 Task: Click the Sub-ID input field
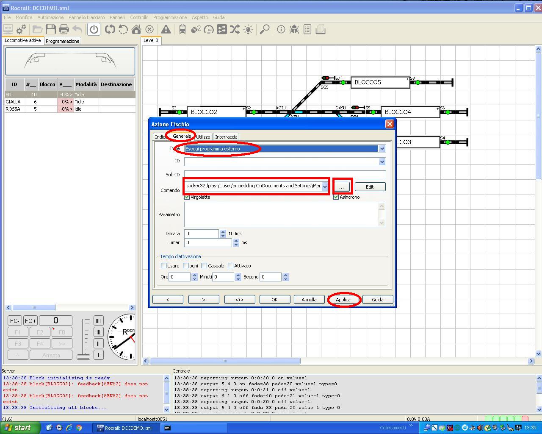tap(285, 175)
